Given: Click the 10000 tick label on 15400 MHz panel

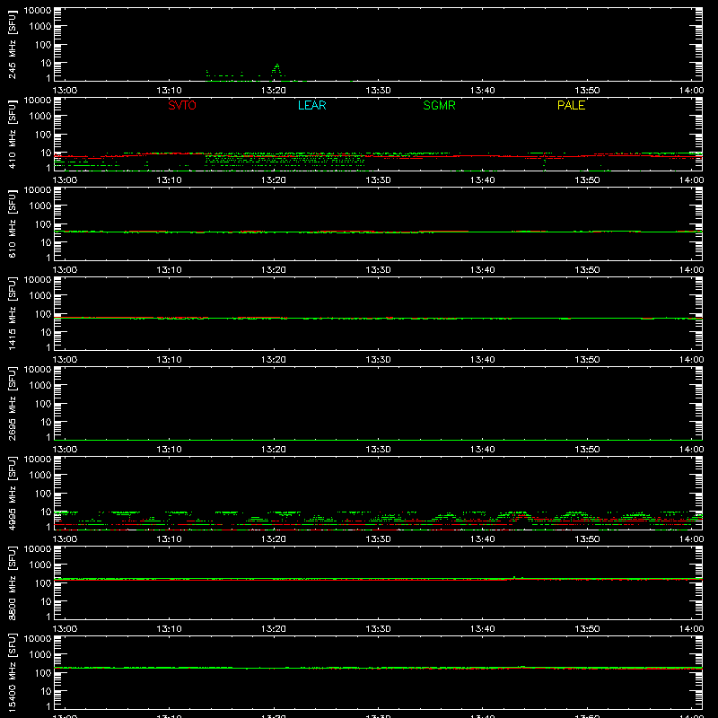Looking at the screenshot, I should 38,639.
